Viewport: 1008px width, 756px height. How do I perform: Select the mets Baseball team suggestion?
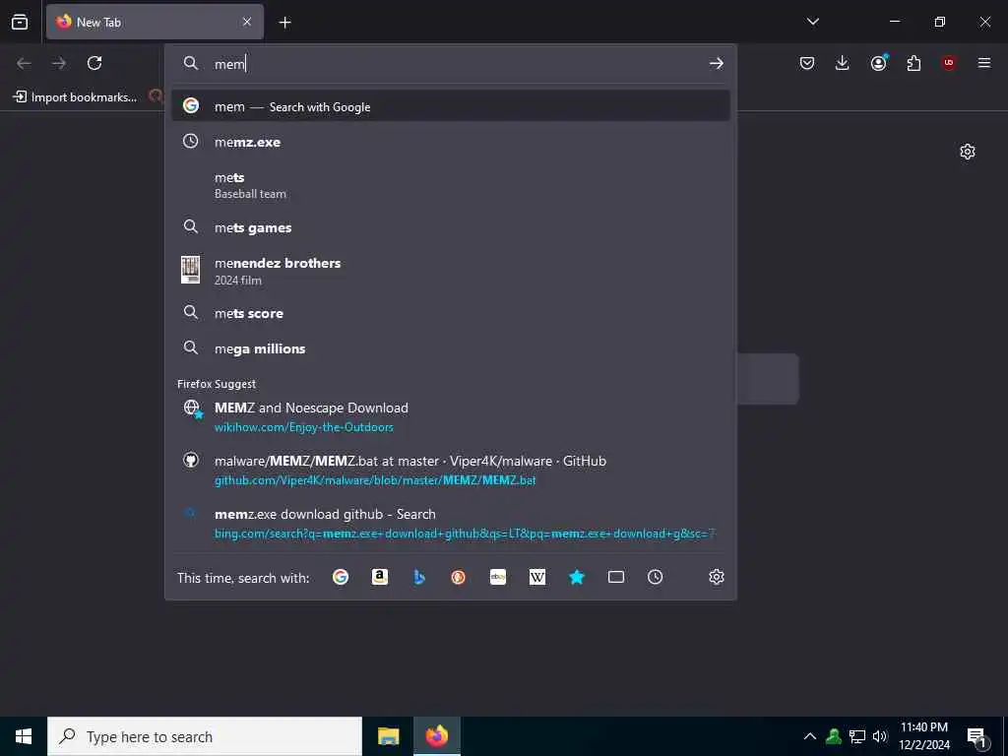point(451,184)
